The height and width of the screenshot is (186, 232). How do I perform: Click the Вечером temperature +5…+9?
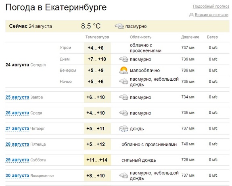[x=96, y=70]
